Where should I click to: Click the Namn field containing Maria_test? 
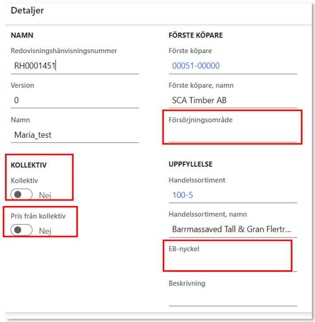point(75,135)
